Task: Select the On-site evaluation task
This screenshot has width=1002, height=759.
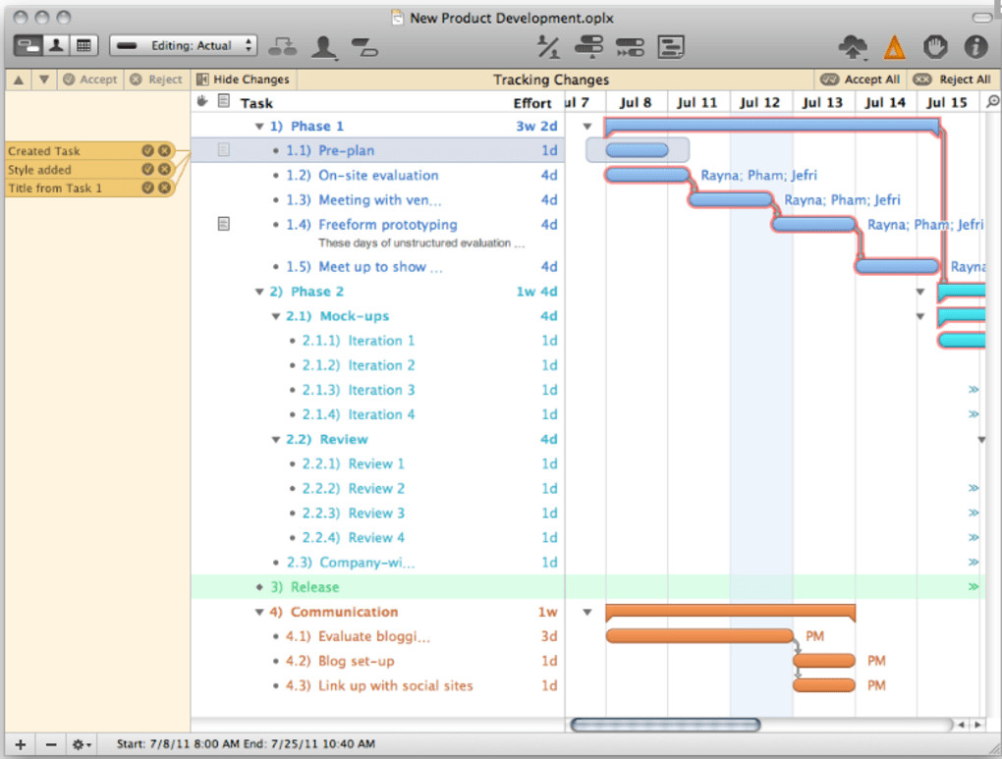Action: coord(377,175)
